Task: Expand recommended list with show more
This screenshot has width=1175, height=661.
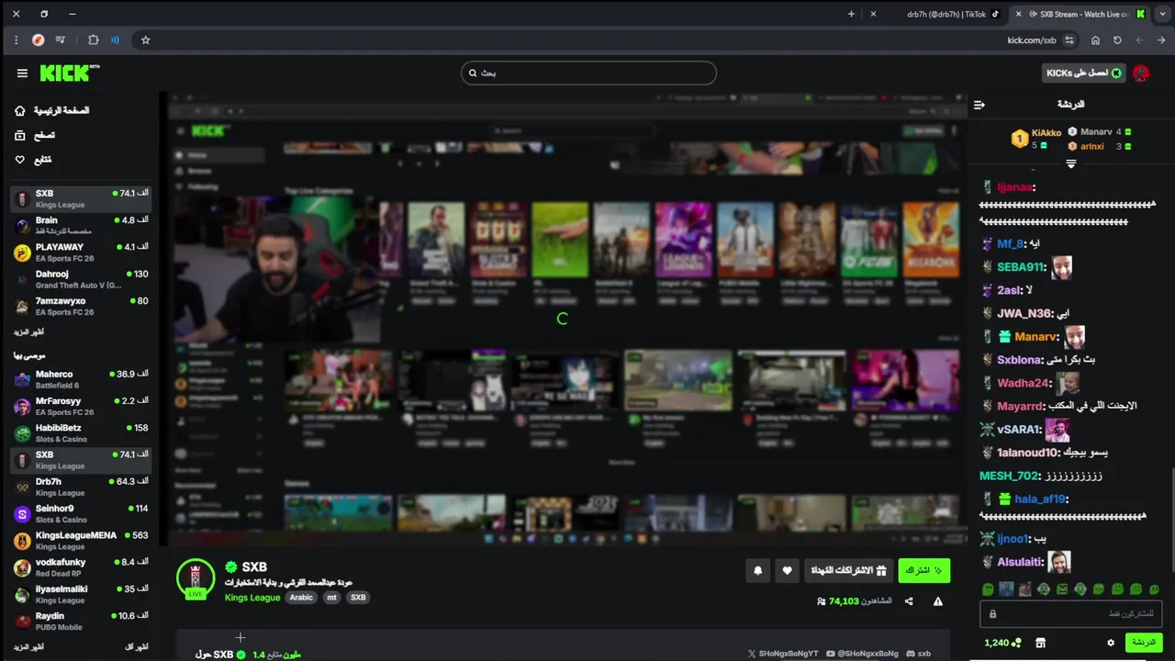Action: 28,646
